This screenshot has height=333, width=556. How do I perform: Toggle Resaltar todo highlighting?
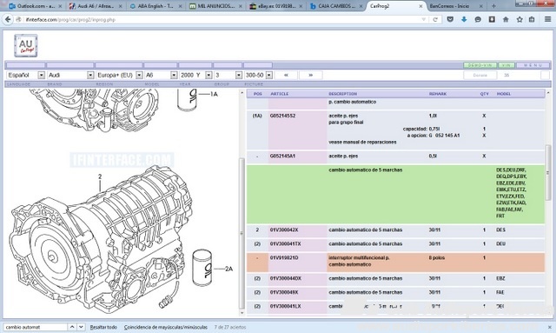click(x=103, y=327)
